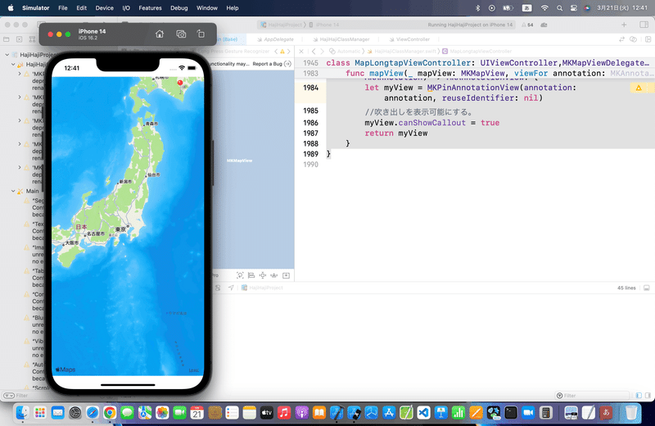
Task: Open Google Chrome from the Dock
Action: pos(110,413)
